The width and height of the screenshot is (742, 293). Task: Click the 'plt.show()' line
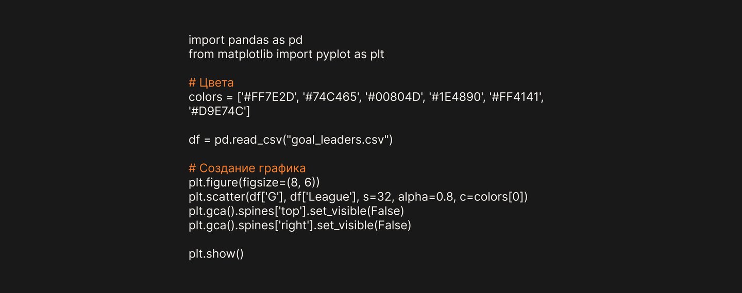[216, 254]
